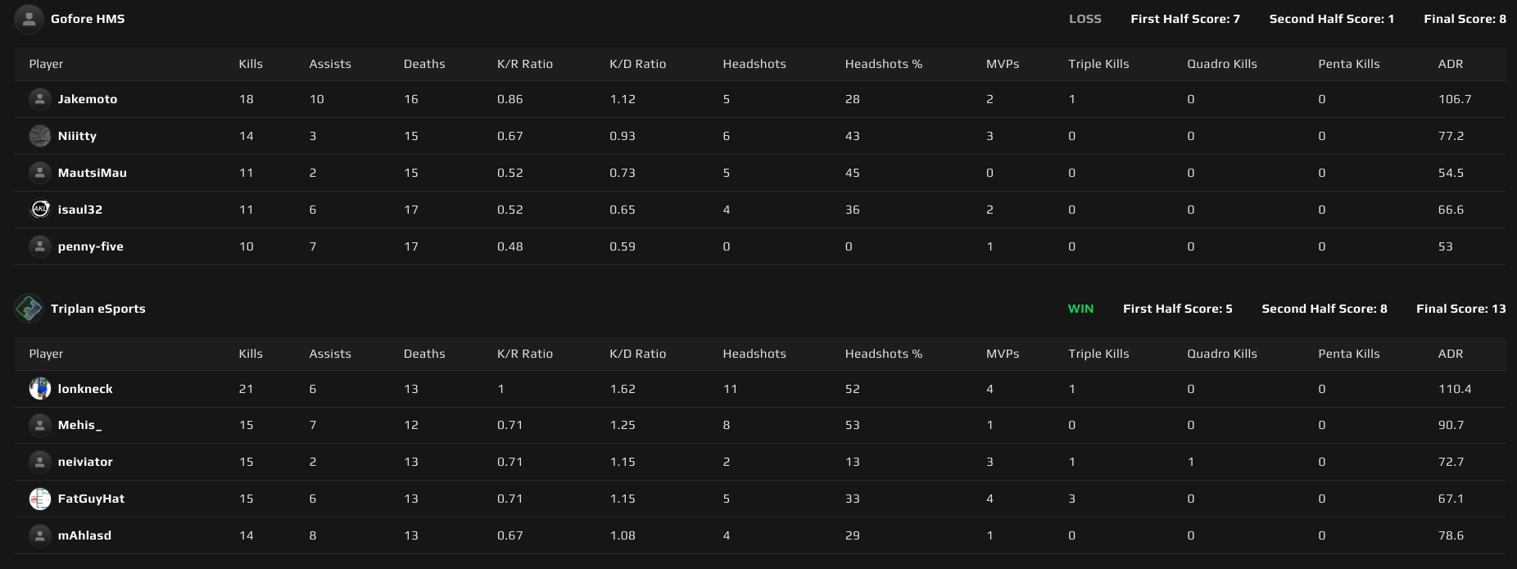Viewport: 1517px width, 569px height.
Task: Sort by the ADR column header
Action: click(1451, 64)
